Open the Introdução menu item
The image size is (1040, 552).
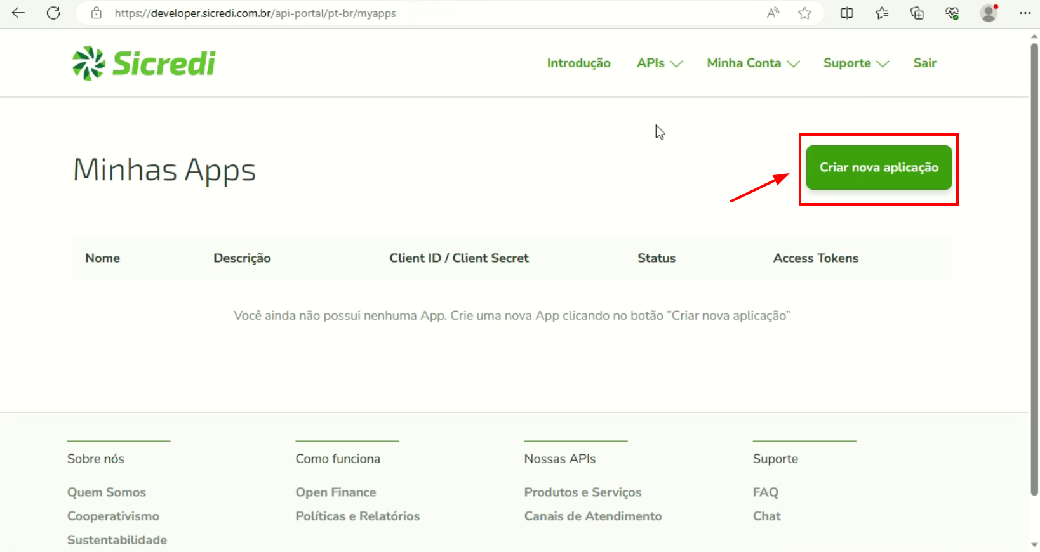(x=578, y=63)
